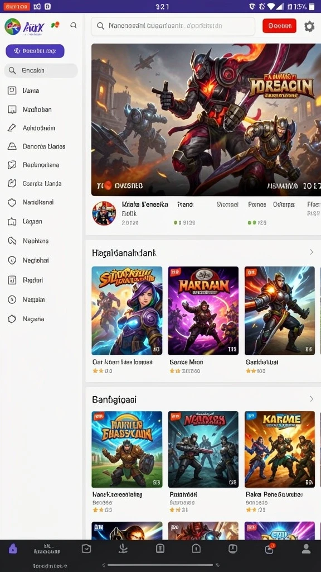Click the red button beside the search bar
321x572 pixels.
click(x=280, y=26)
